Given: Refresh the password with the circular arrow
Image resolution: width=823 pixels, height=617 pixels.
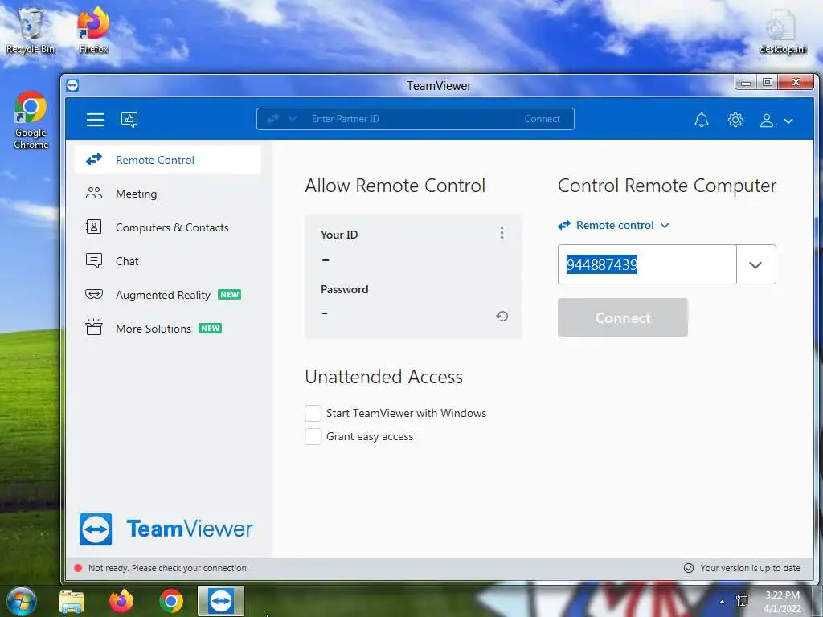Looking at the screenshot, I should tap(502, 316).
